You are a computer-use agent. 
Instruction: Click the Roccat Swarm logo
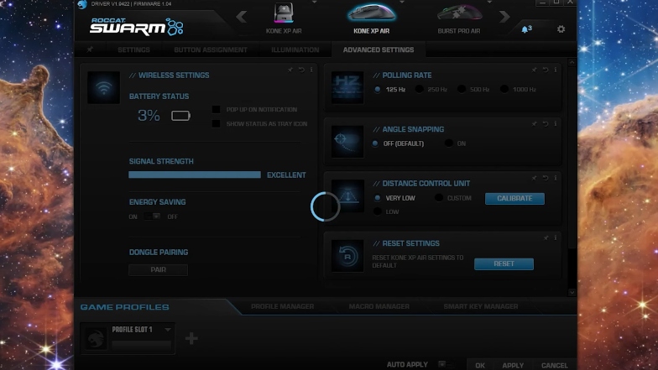(137, 27)
